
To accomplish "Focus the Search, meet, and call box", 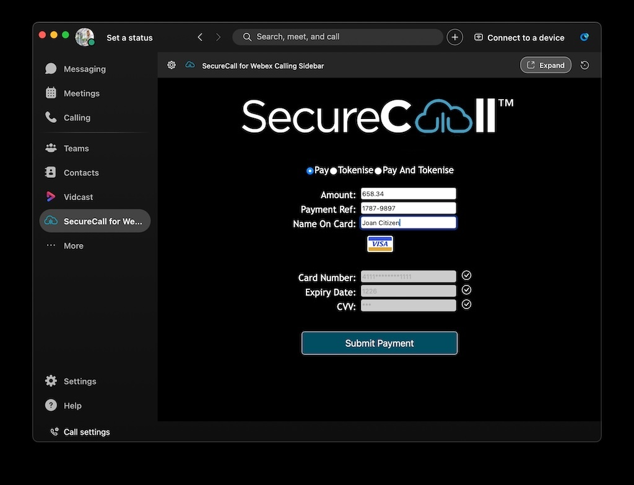I will (x=337, y=37).
